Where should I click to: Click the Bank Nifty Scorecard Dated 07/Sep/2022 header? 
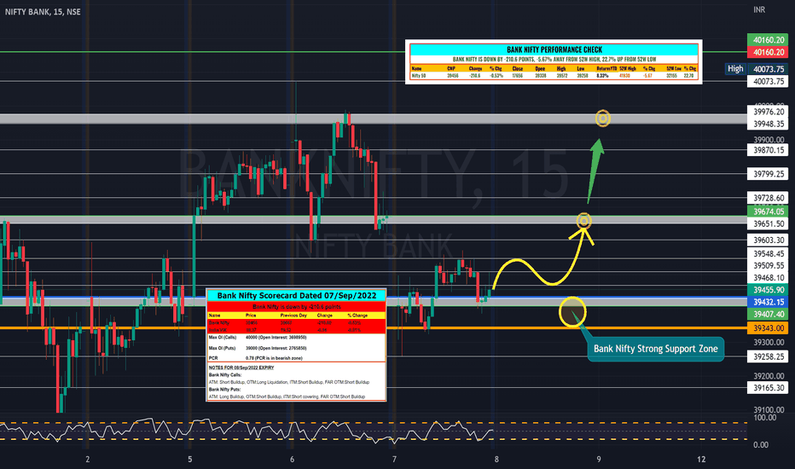[297, 296]
